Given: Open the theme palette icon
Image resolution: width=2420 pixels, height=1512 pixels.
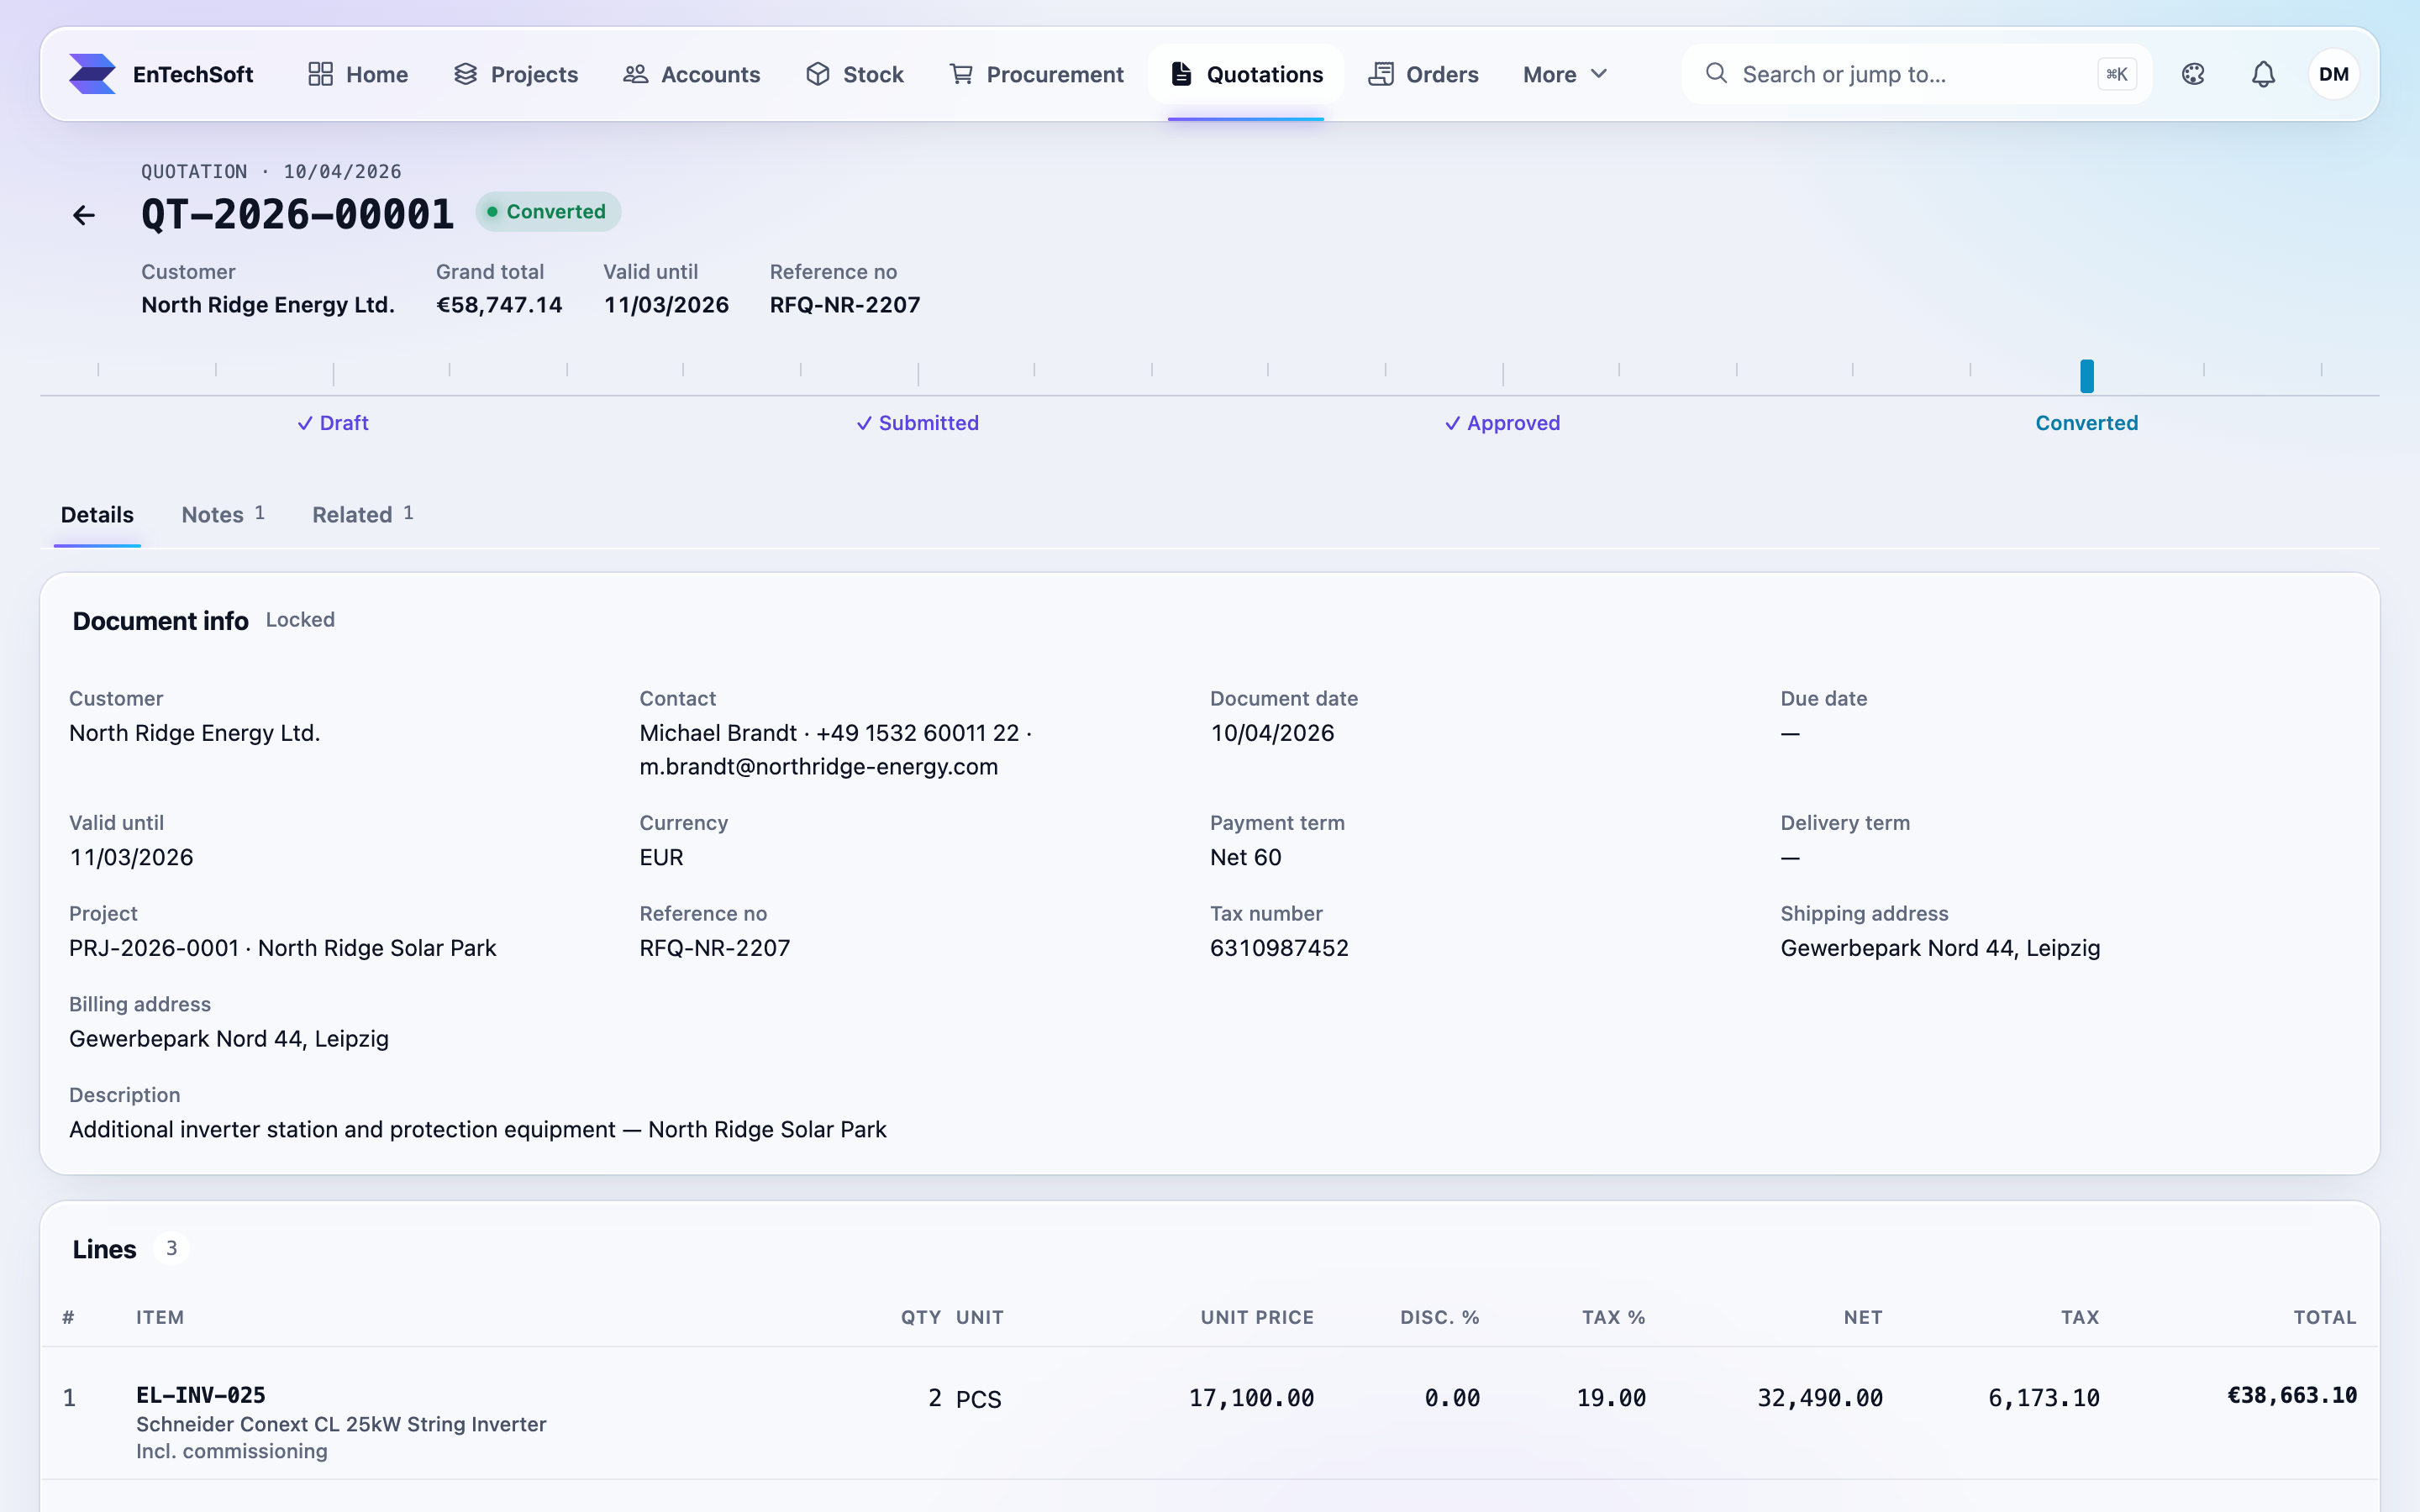Looking at the screenshot, I should coord(2193,74).
